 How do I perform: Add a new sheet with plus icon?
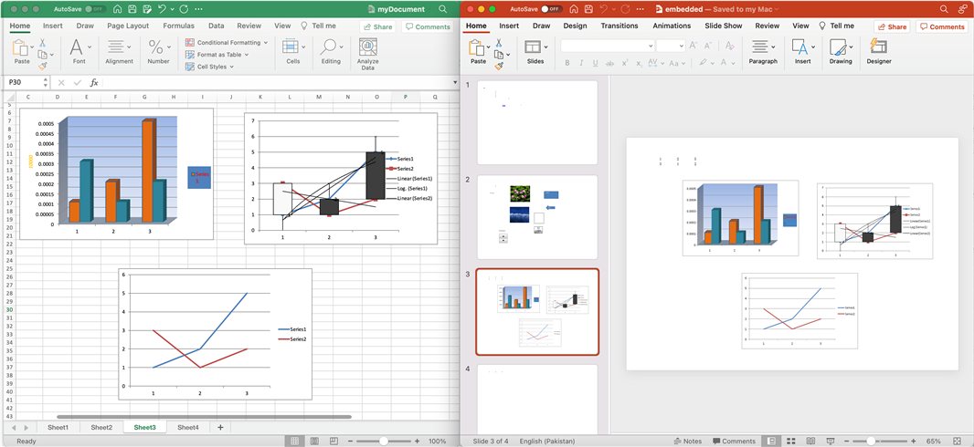tap(220, 427)
